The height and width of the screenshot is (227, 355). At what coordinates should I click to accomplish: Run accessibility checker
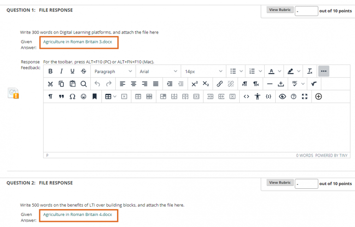[x=257, y=97]
